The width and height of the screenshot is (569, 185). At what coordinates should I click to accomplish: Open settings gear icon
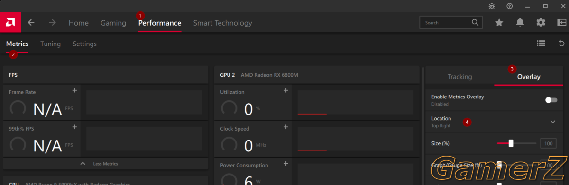[541, 22]
